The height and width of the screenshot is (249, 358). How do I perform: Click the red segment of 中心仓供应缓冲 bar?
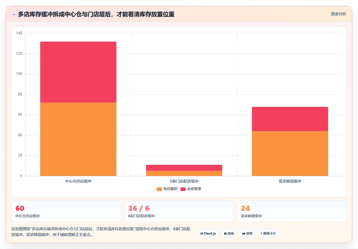click(78, 72)
